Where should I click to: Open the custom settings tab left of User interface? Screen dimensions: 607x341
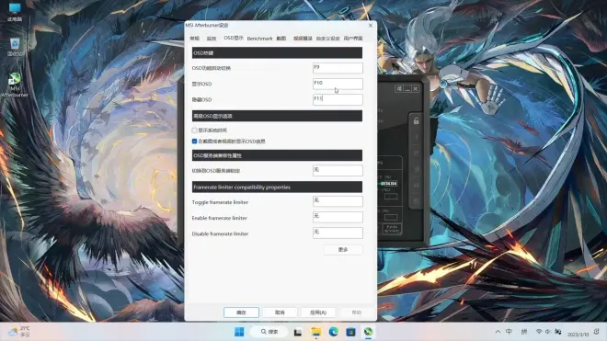328,39
